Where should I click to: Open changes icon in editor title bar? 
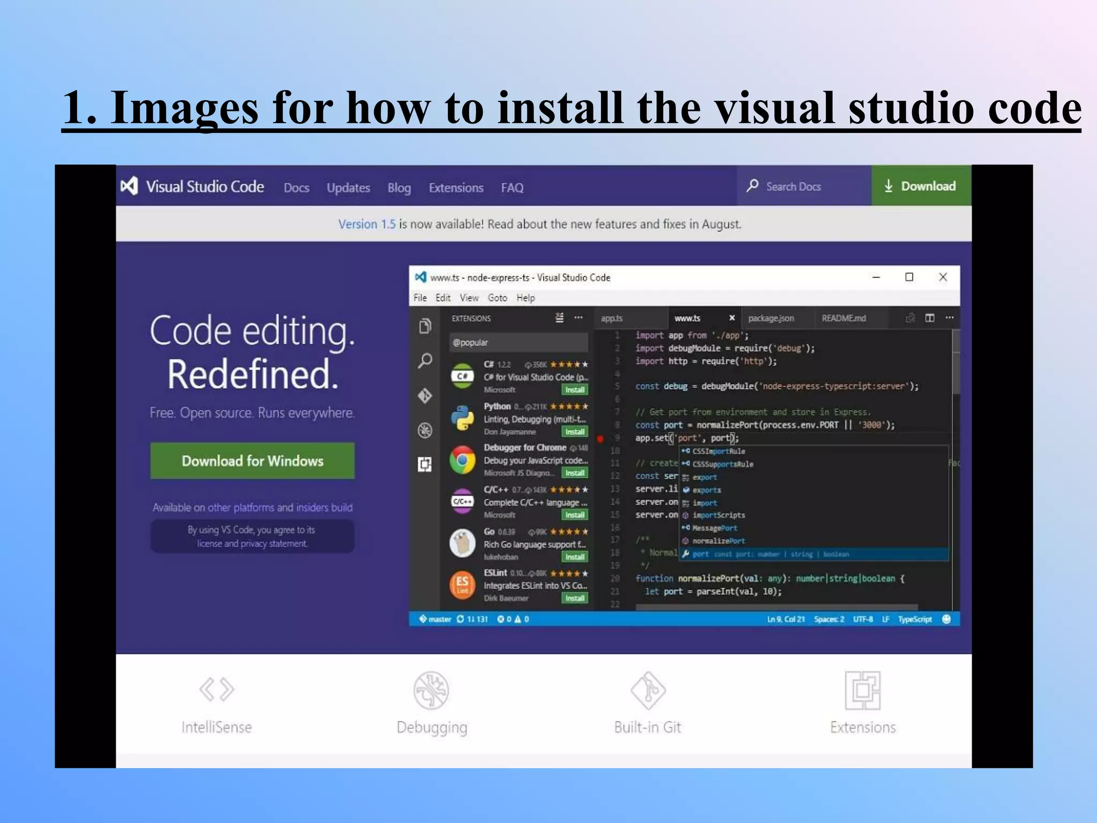tap(910, 318)
